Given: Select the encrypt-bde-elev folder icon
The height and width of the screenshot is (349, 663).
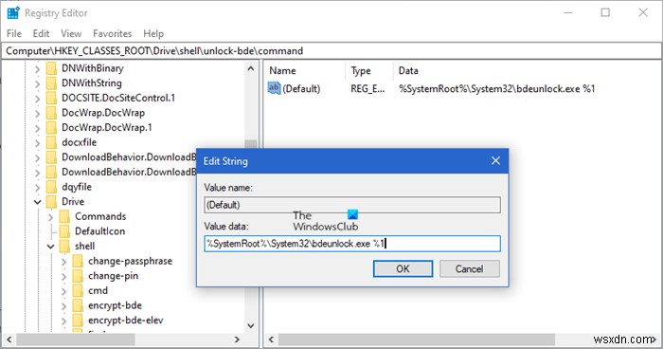Looking at the screenshot, I should (78, 321).
